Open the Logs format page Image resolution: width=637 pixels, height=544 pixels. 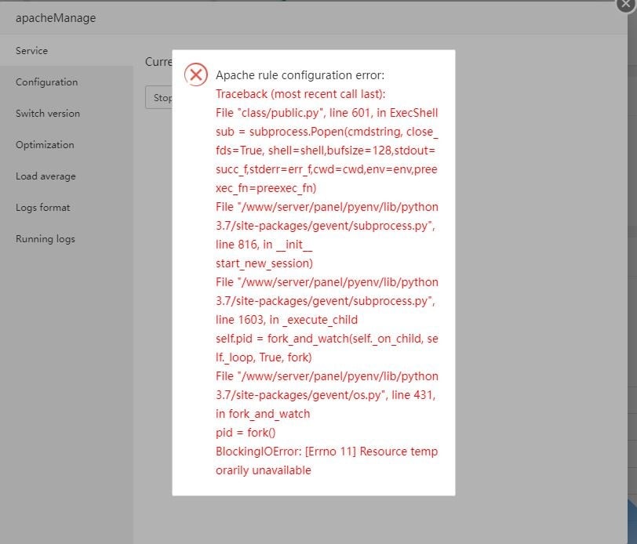42,207
